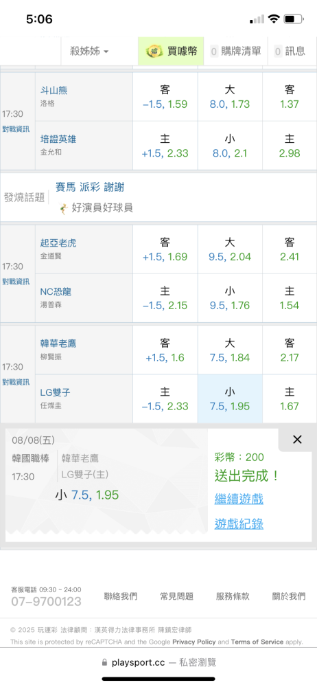Close the bet confirmation slip

pos(297,440)
